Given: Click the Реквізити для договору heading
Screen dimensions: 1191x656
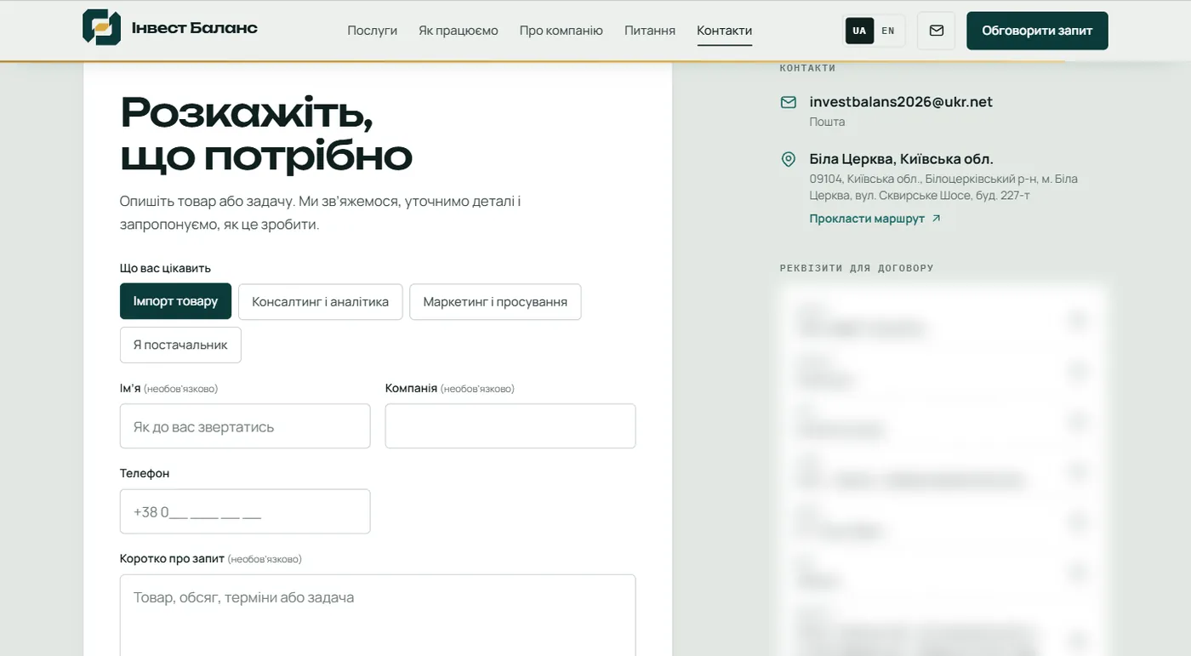Looking at the screenshot, I should coord(857,268).
